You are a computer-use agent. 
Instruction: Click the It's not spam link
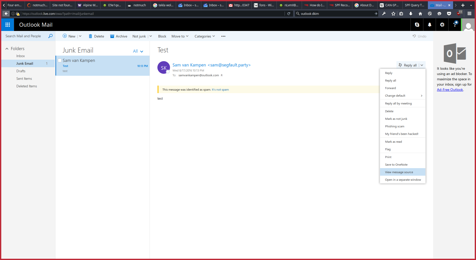point(220,90)
